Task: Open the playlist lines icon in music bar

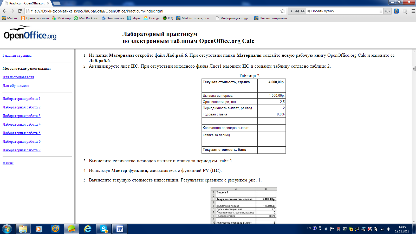Action: (x=381, y=11)
